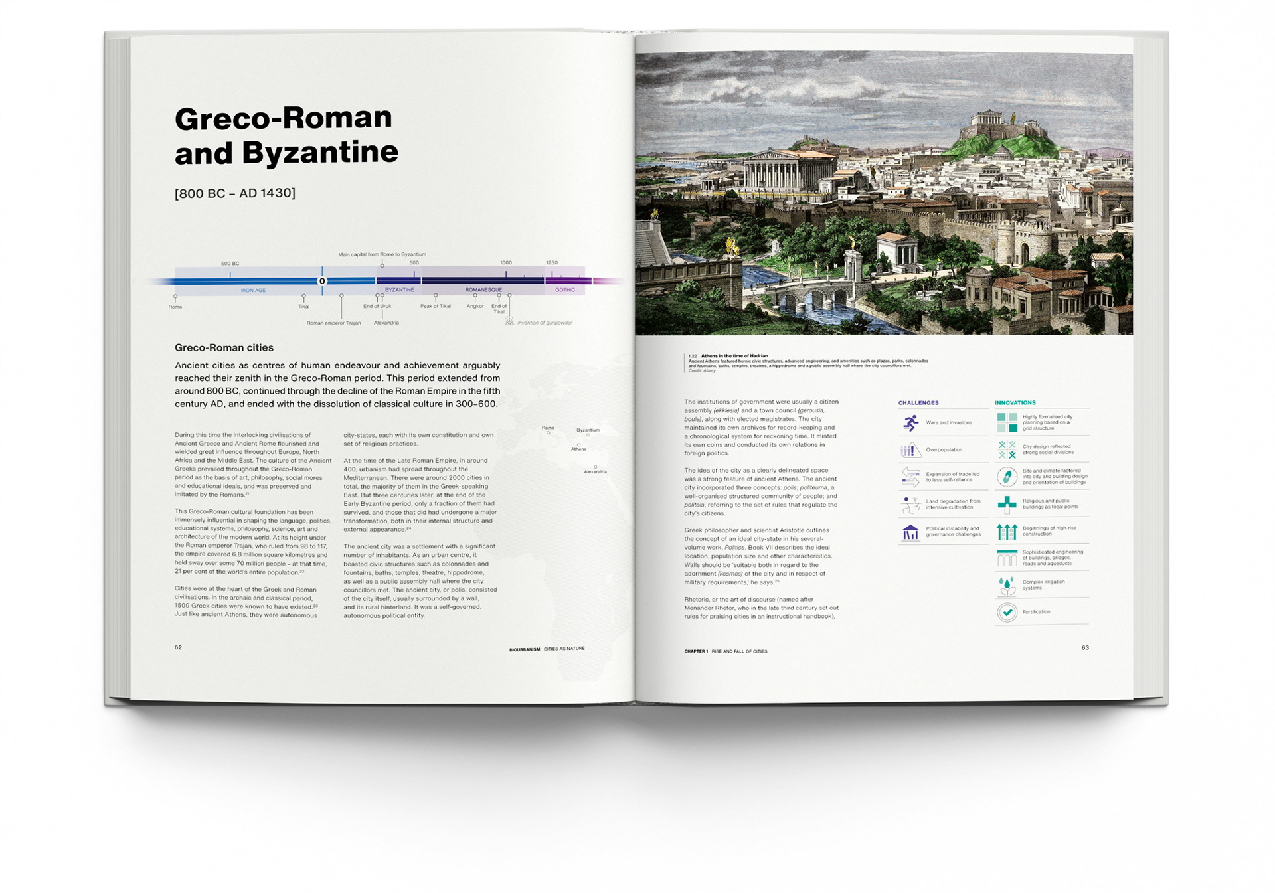Click the Overpopulation text label
The height and width of the screenshot is (893, 1275).
coord(944,449)
